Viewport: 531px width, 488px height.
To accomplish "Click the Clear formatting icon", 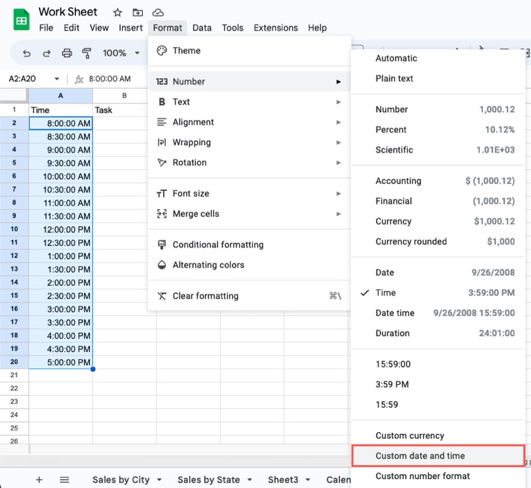I will click(162, 296).
